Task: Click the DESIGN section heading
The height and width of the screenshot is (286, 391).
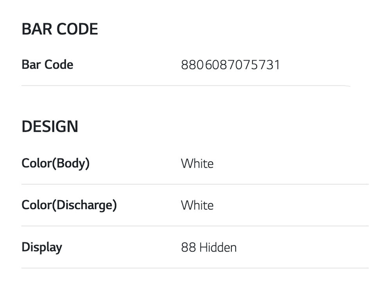Action: coord(50,127)
